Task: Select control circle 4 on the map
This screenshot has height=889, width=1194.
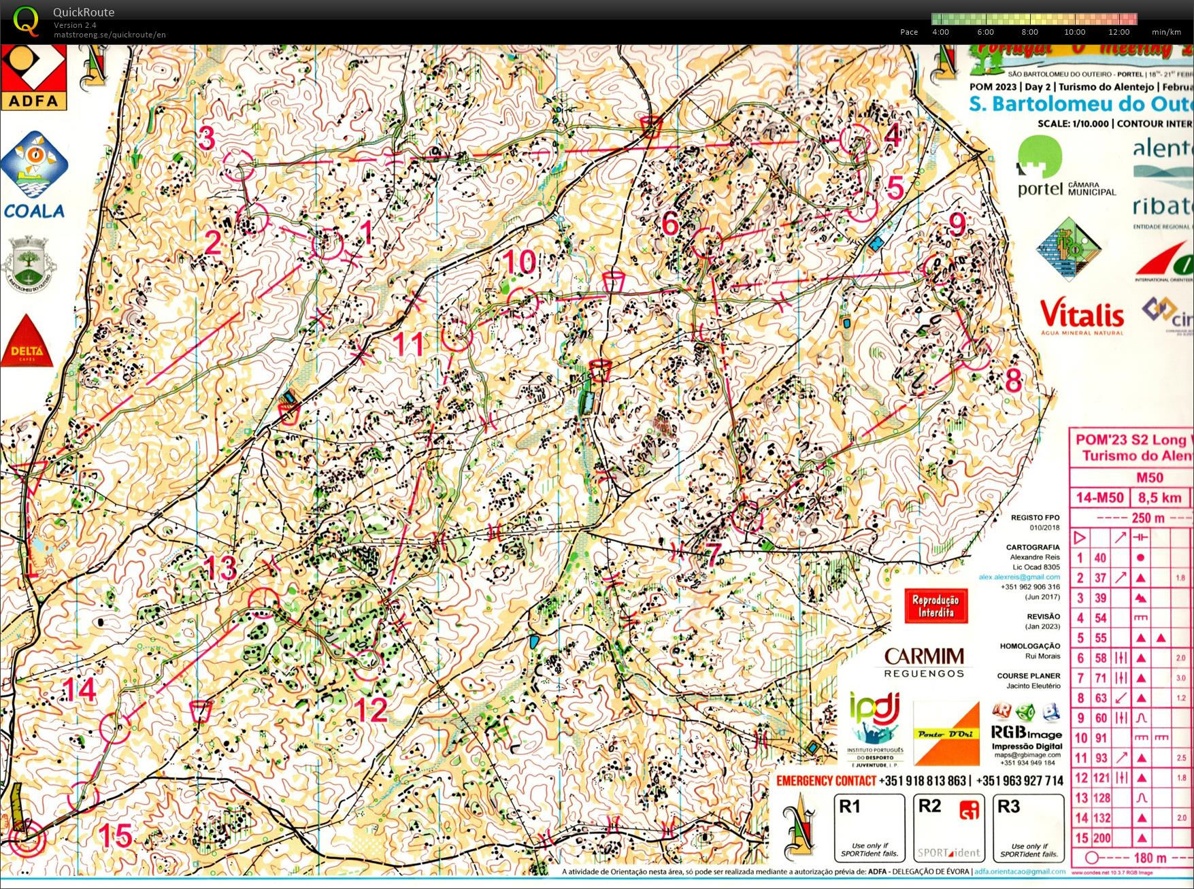Action: coord(855,139)
